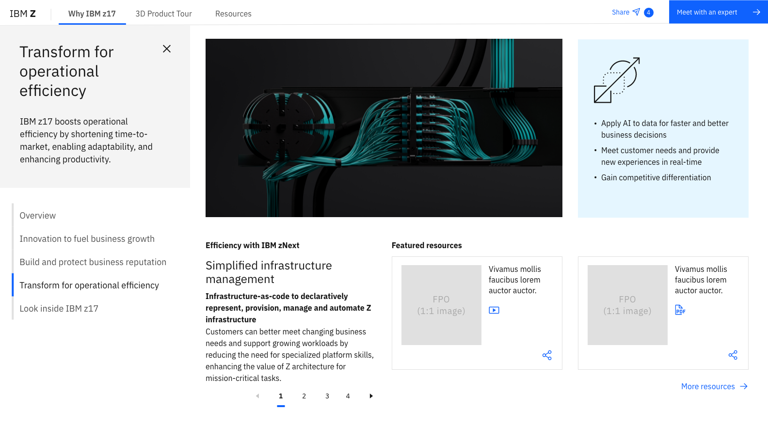Go to next carousel slide arrow
768x442 pixels.
[x=371, y=396]
